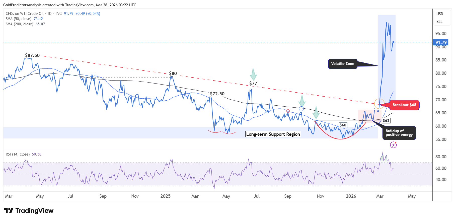
Task: Click the 2026 label on time axis
Action: (351, 196)
